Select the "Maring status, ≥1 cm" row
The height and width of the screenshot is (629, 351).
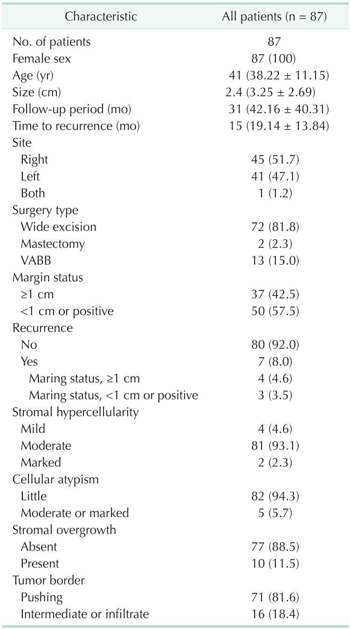point(84,378)
